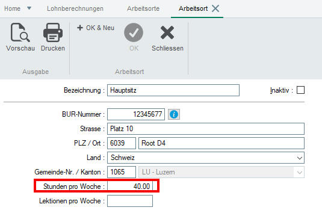Click the BUR-Nummer info icon
The width and height of the screenshot is (322, 222).
point(174,114)
